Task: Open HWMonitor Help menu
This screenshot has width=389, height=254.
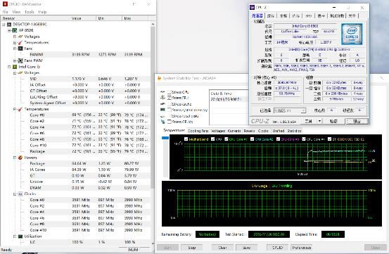Action: [42, 12]
